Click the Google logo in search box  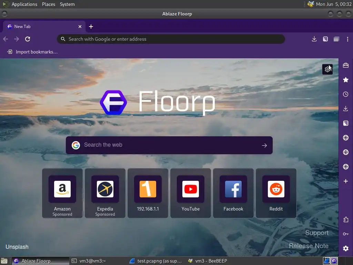point(76,145)
